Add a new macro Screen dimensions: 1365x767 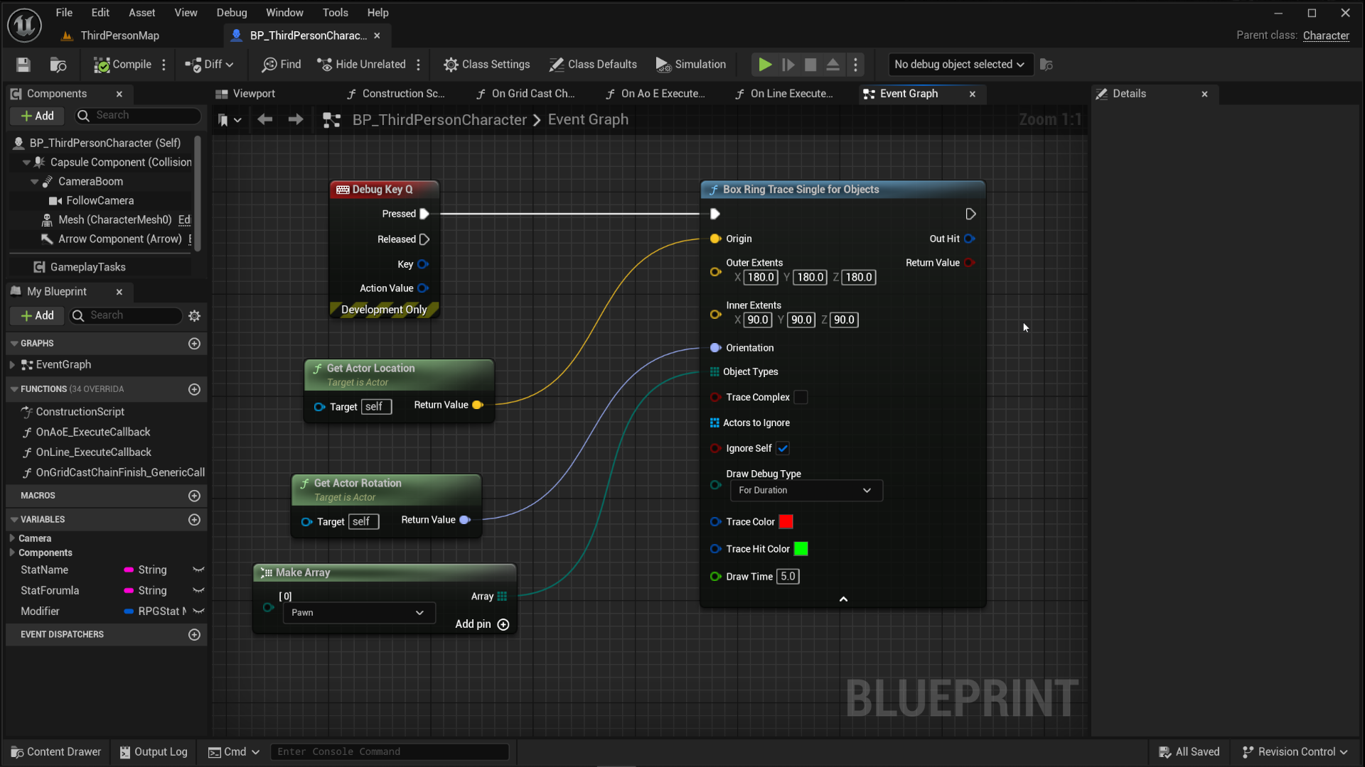click(x=194, y=496)
